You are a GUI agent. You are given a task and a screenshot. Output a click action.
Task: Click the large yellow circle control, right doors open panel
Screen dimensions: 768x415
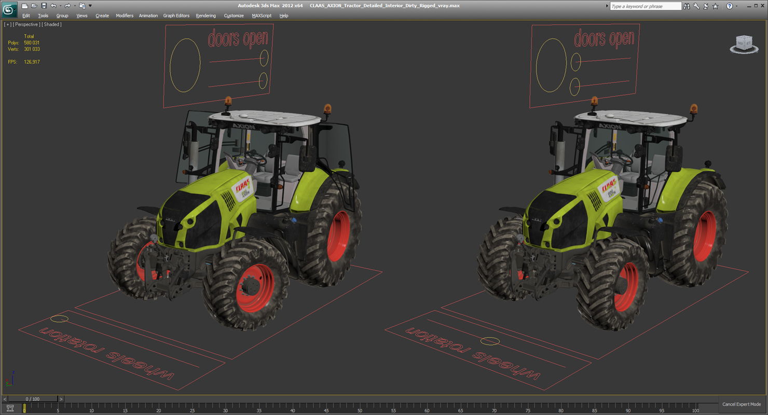[x=551, y=65]
